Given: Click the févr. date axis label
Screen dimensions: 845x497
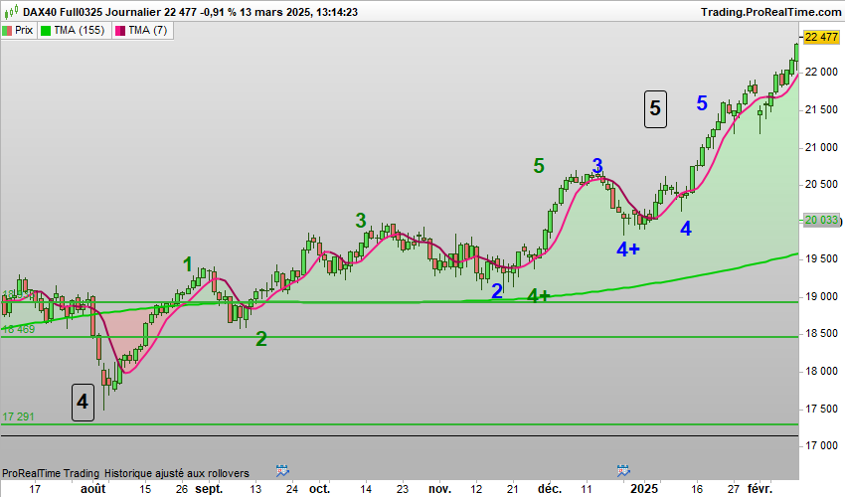Looking at the screenshot, I should tap(760, 489).
